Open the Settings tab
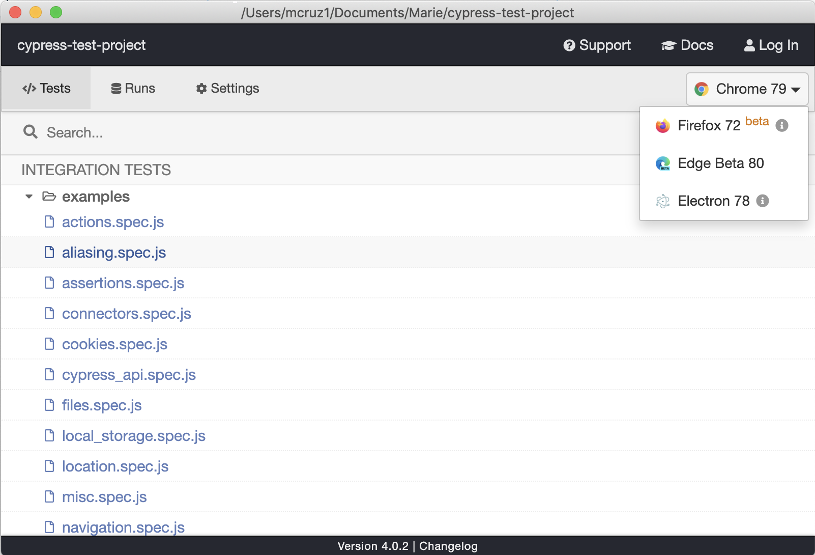This screenshot has height=555, width=815. [x=227, y=88]
